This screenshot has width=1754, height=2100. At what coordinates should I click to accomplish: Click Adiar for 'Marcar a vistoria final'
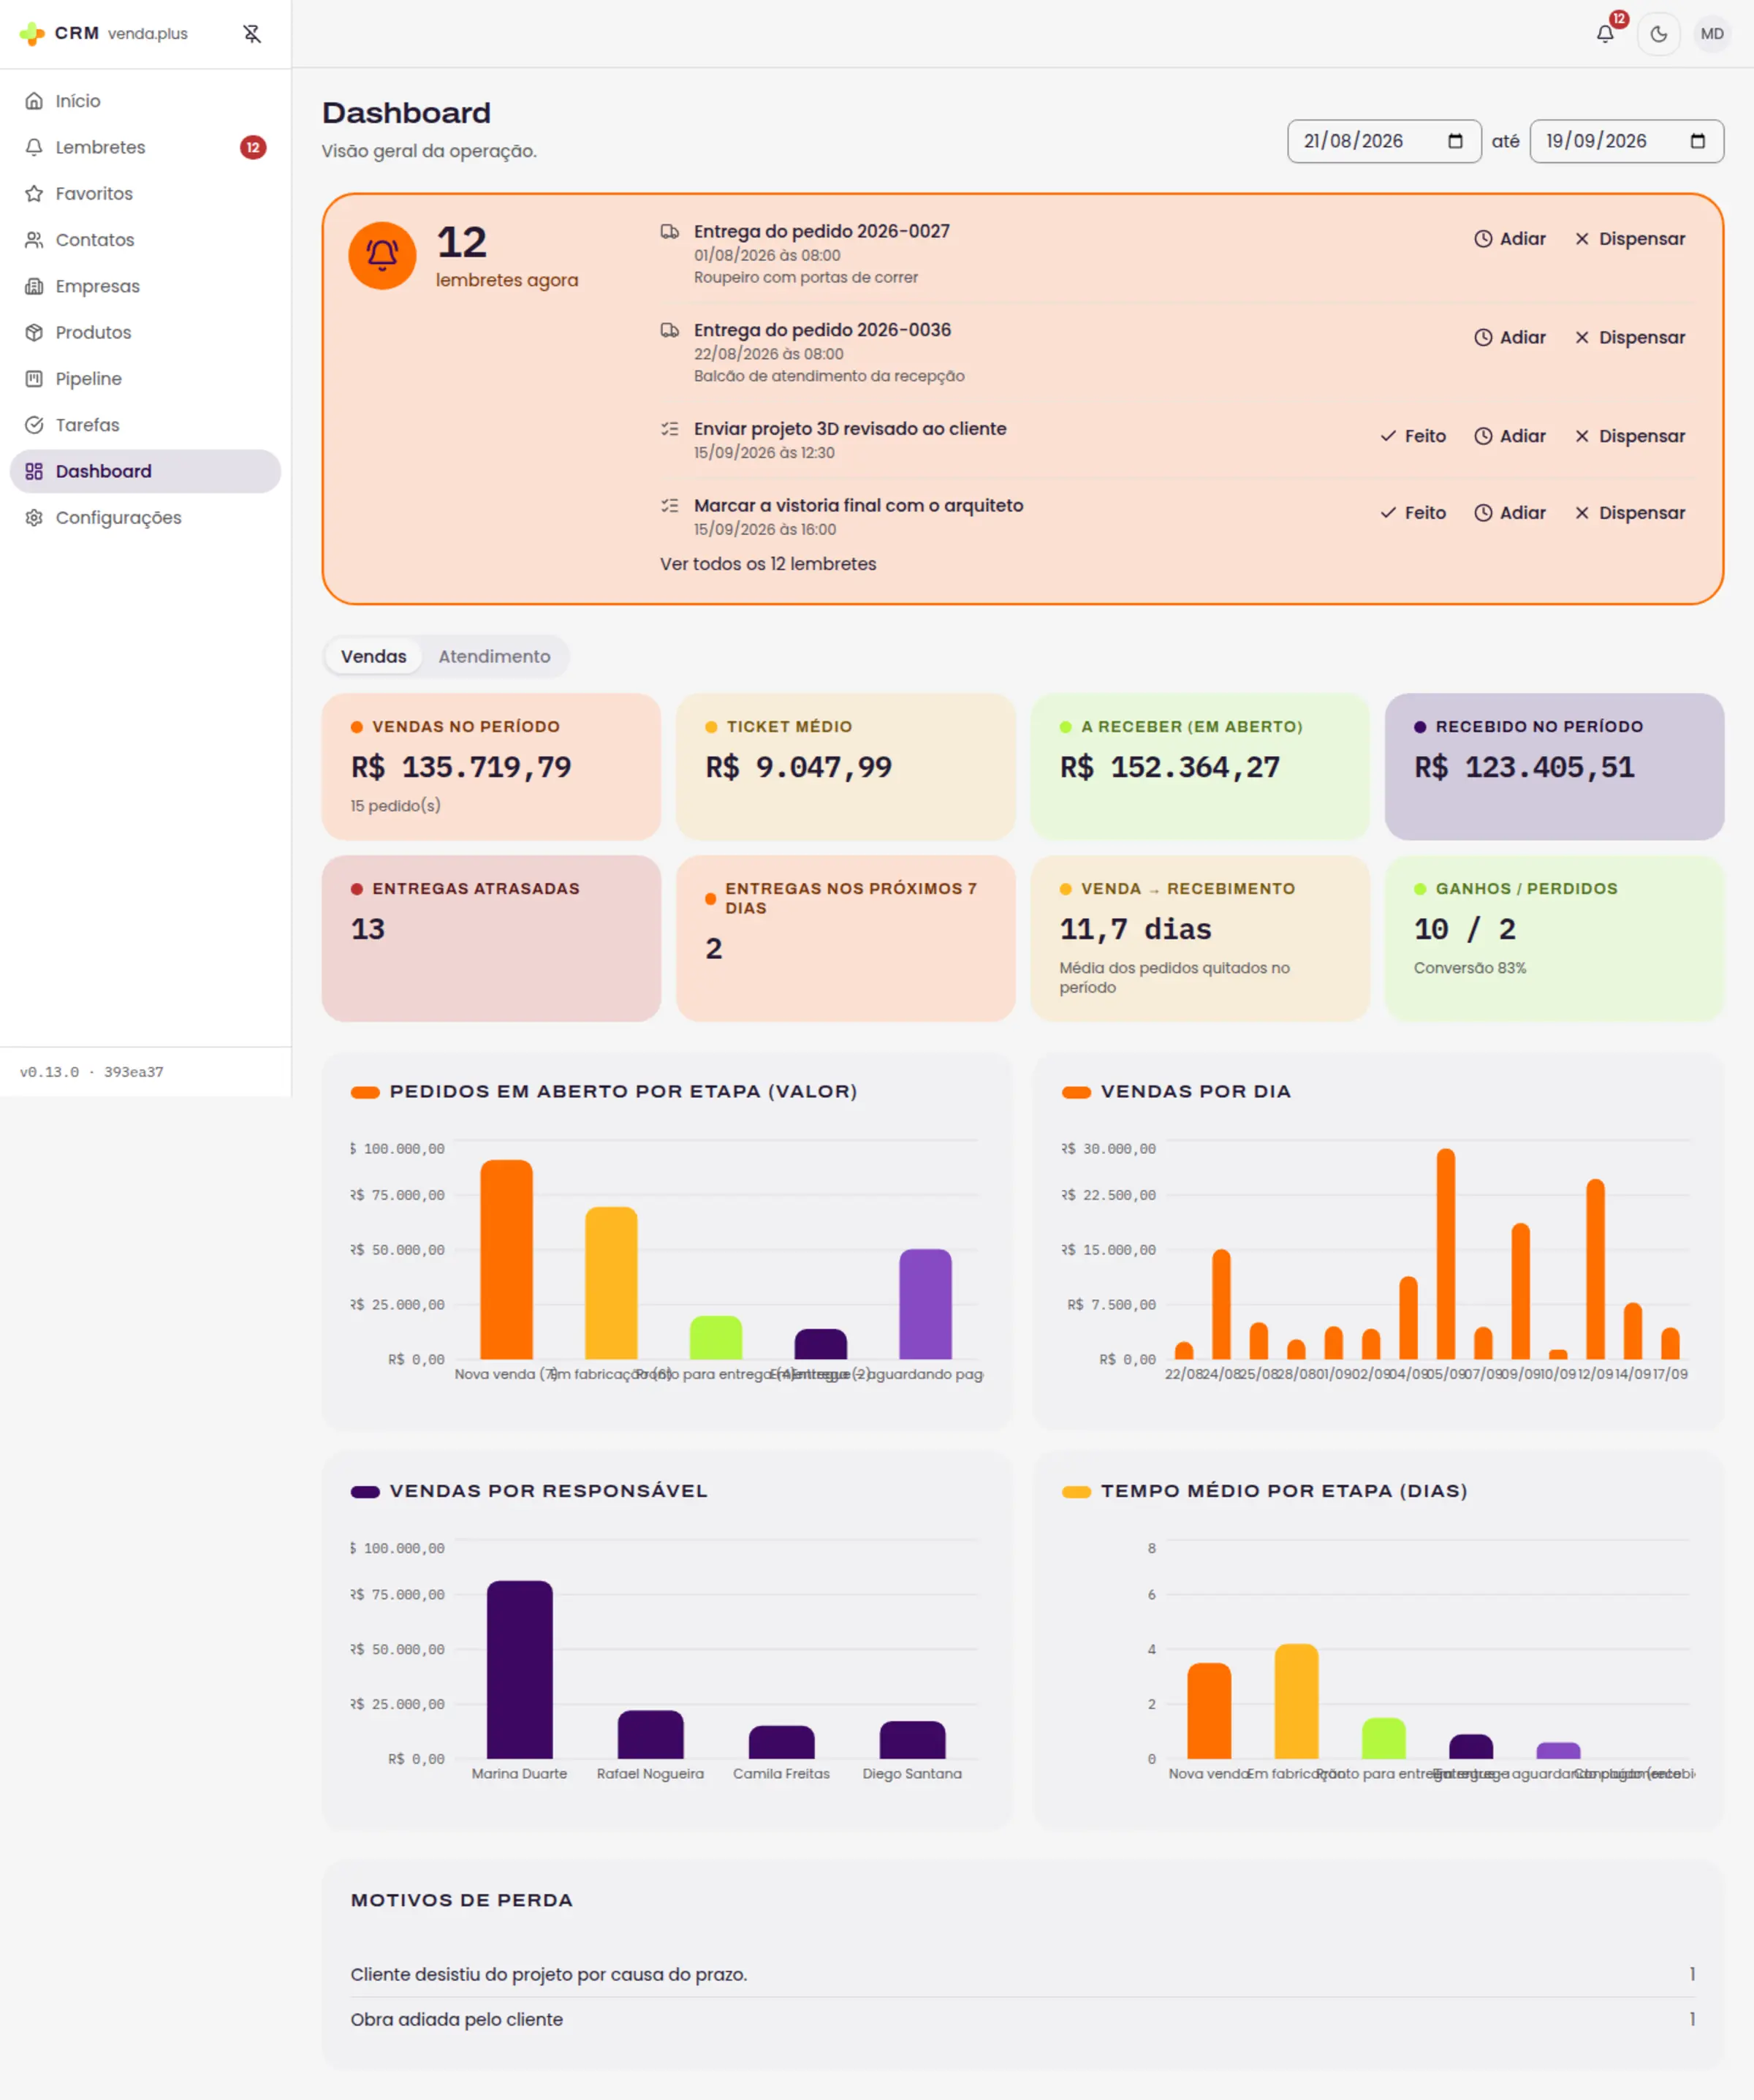point(1510,513)
